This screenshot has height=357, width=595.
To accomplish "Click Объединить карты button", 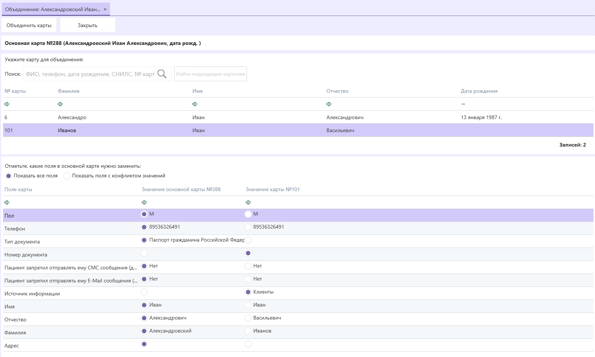I will point(29,25).
